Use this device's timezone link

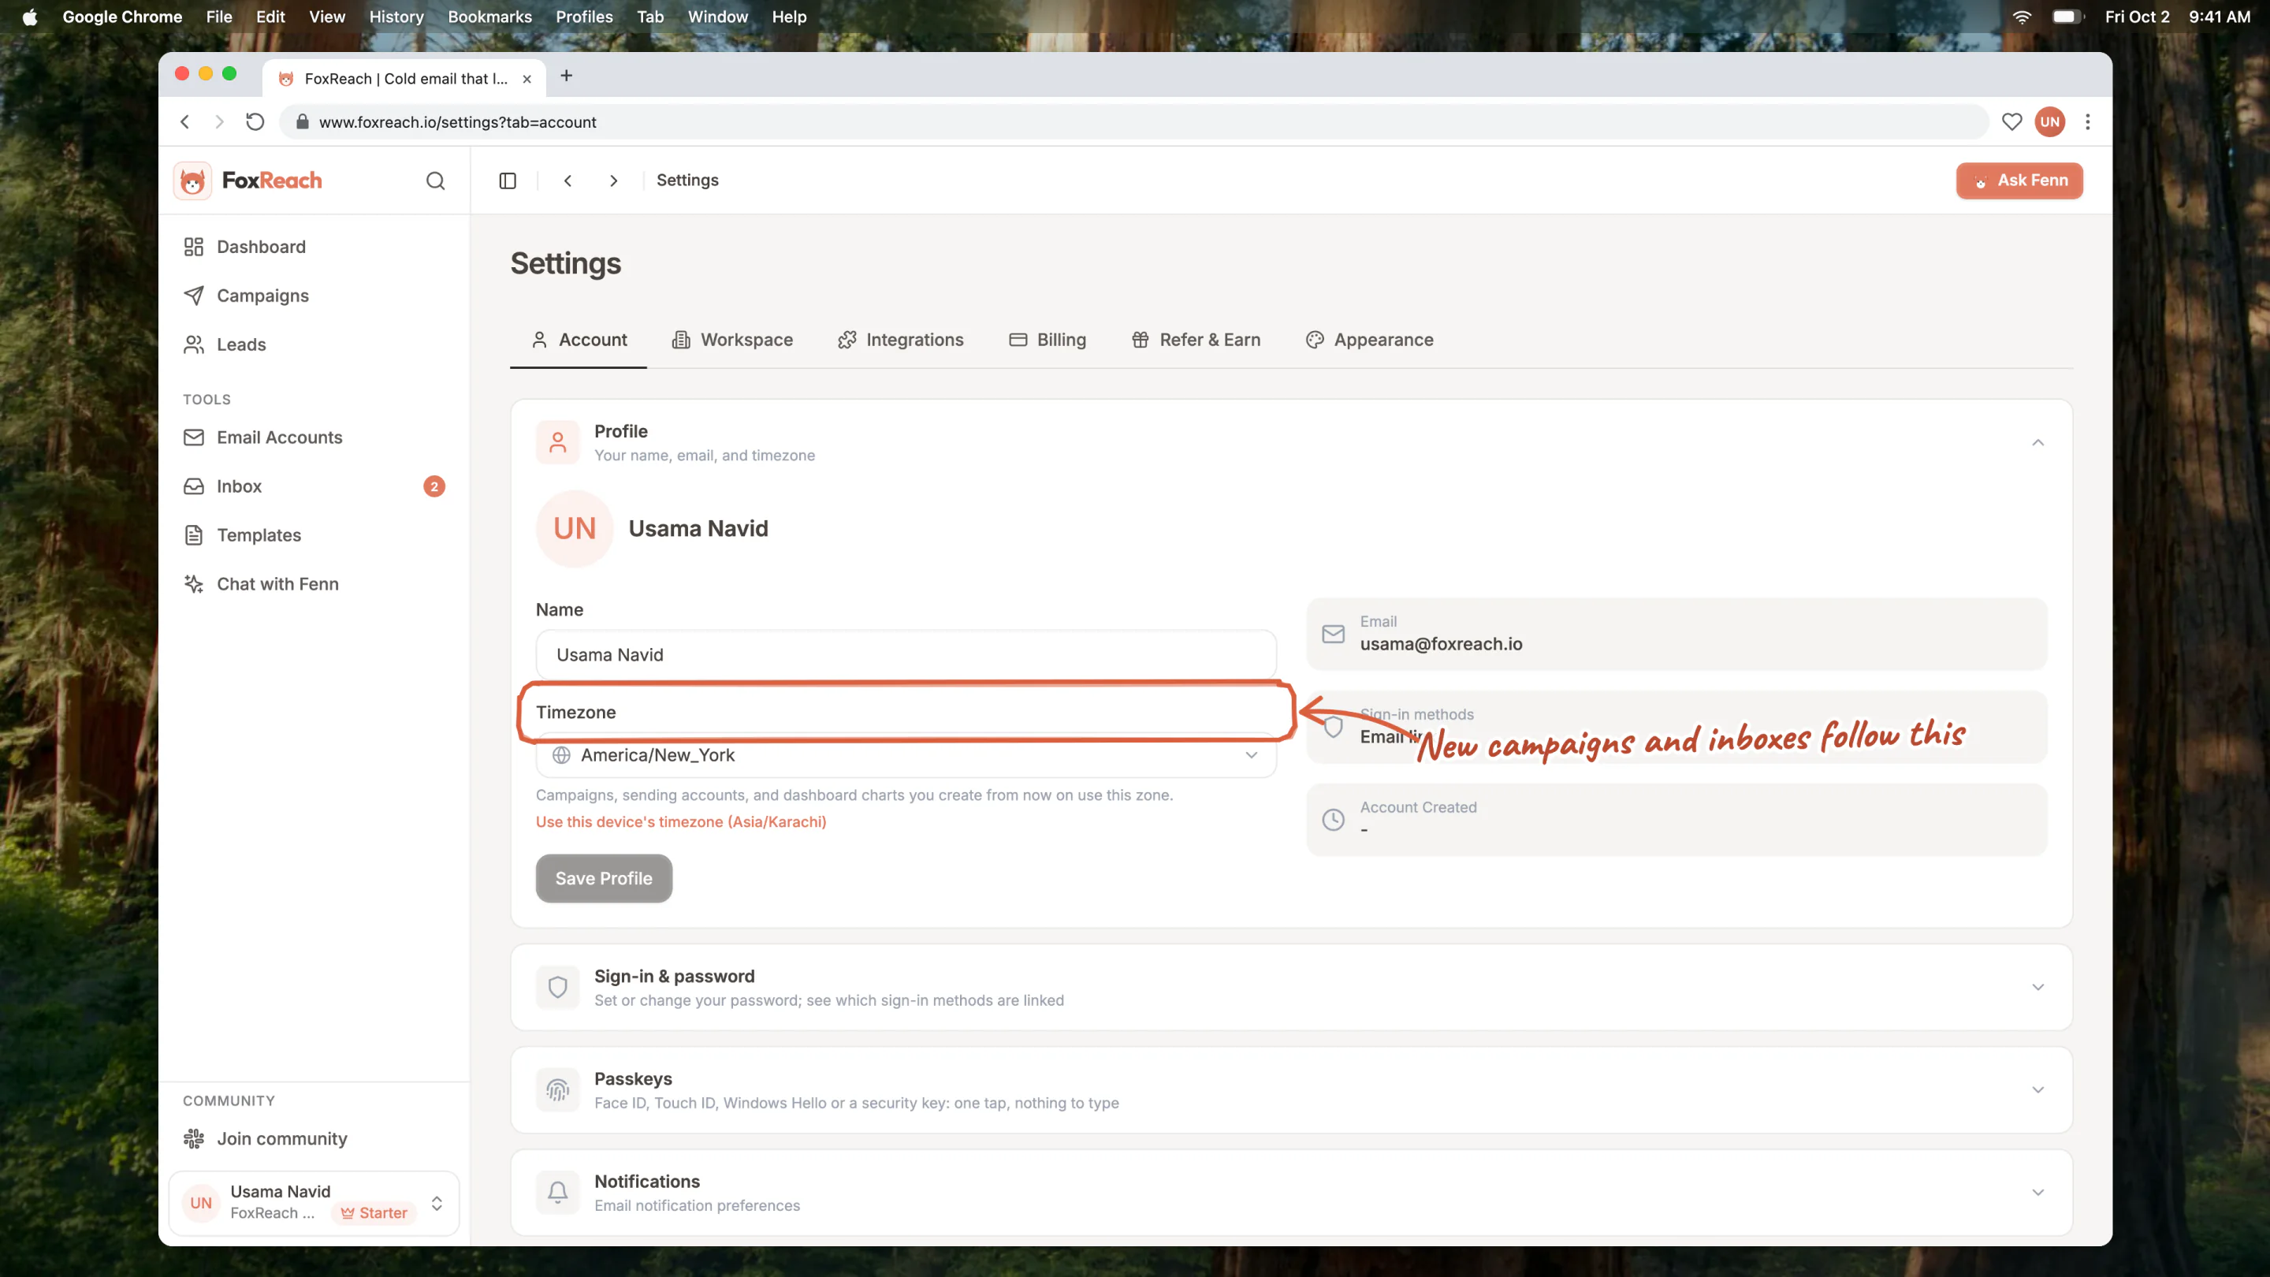(x=680, y=821)
